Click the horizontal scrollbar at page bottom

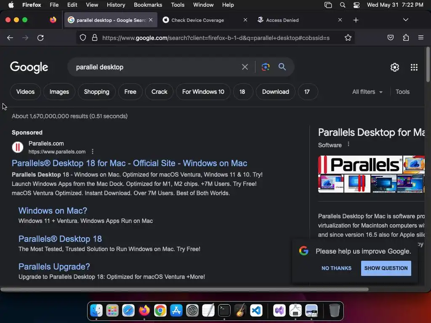(184, 289)
